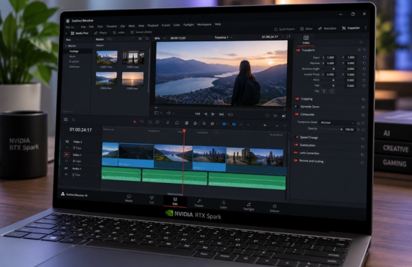The image size is (412, 267).
Task: Click the Zoom X value field
Action: (x=330, y=57)
